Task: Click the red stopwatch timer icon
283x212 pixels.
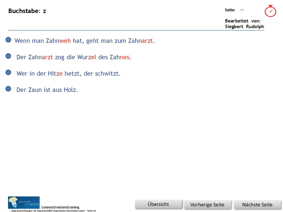Action: pos(270,11)
